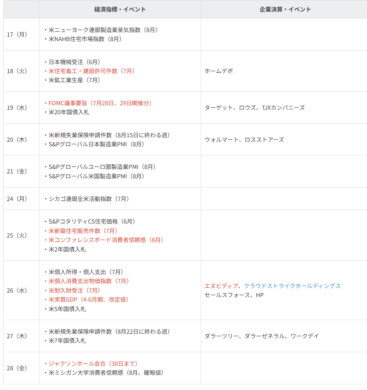Click the 企業決算・イベント column header

pos(285,9)
